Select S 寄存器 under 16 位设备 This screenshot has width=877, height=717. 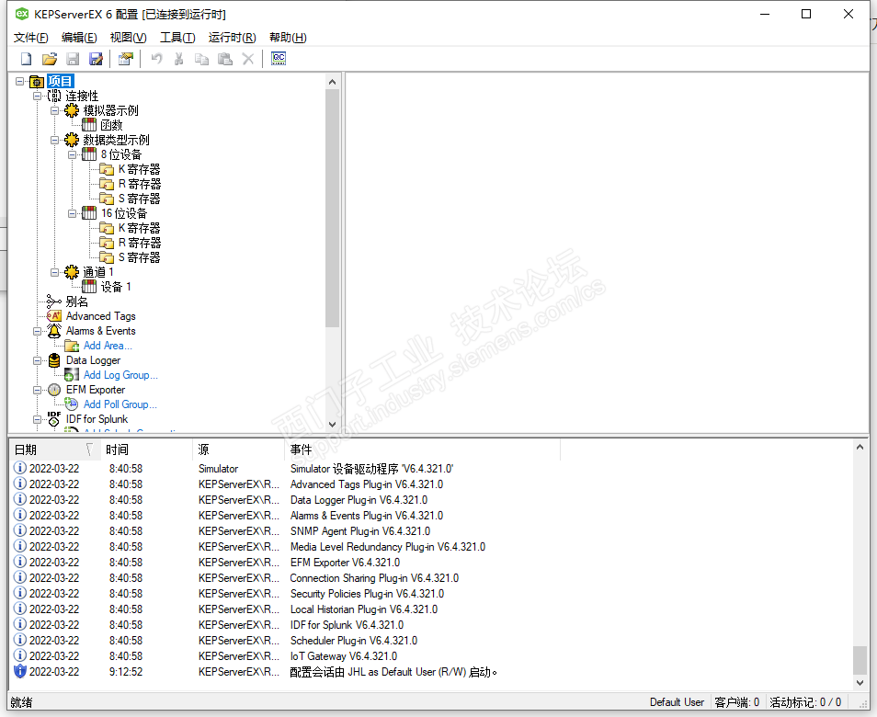(x=139, y=257)
